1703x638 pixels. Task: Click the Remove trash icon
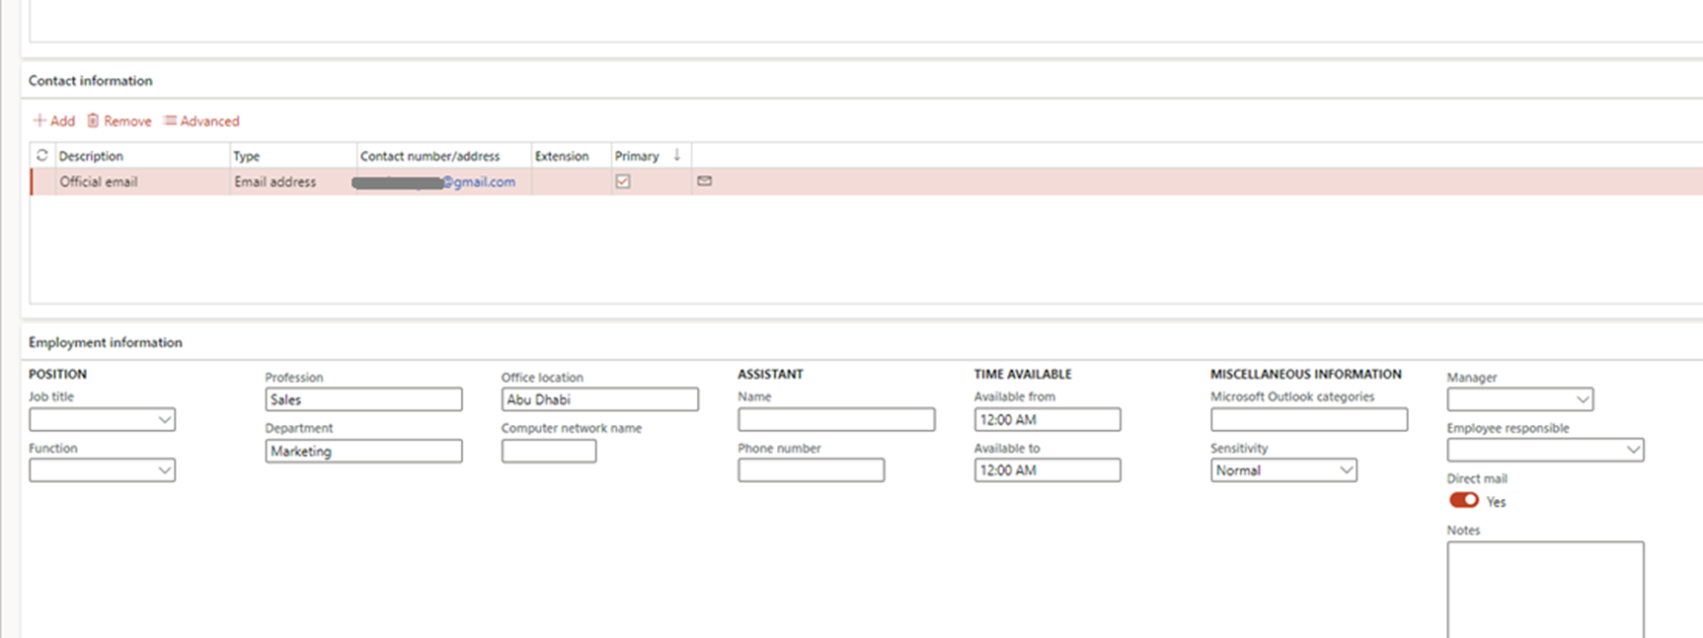pos(93,121)
